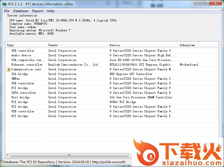Click the Database: The PCI ID Repository status text

coord(29,162)
